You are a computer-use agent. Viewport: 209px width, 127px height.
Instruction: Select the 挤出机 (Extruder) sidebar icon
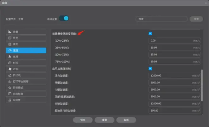10,75
